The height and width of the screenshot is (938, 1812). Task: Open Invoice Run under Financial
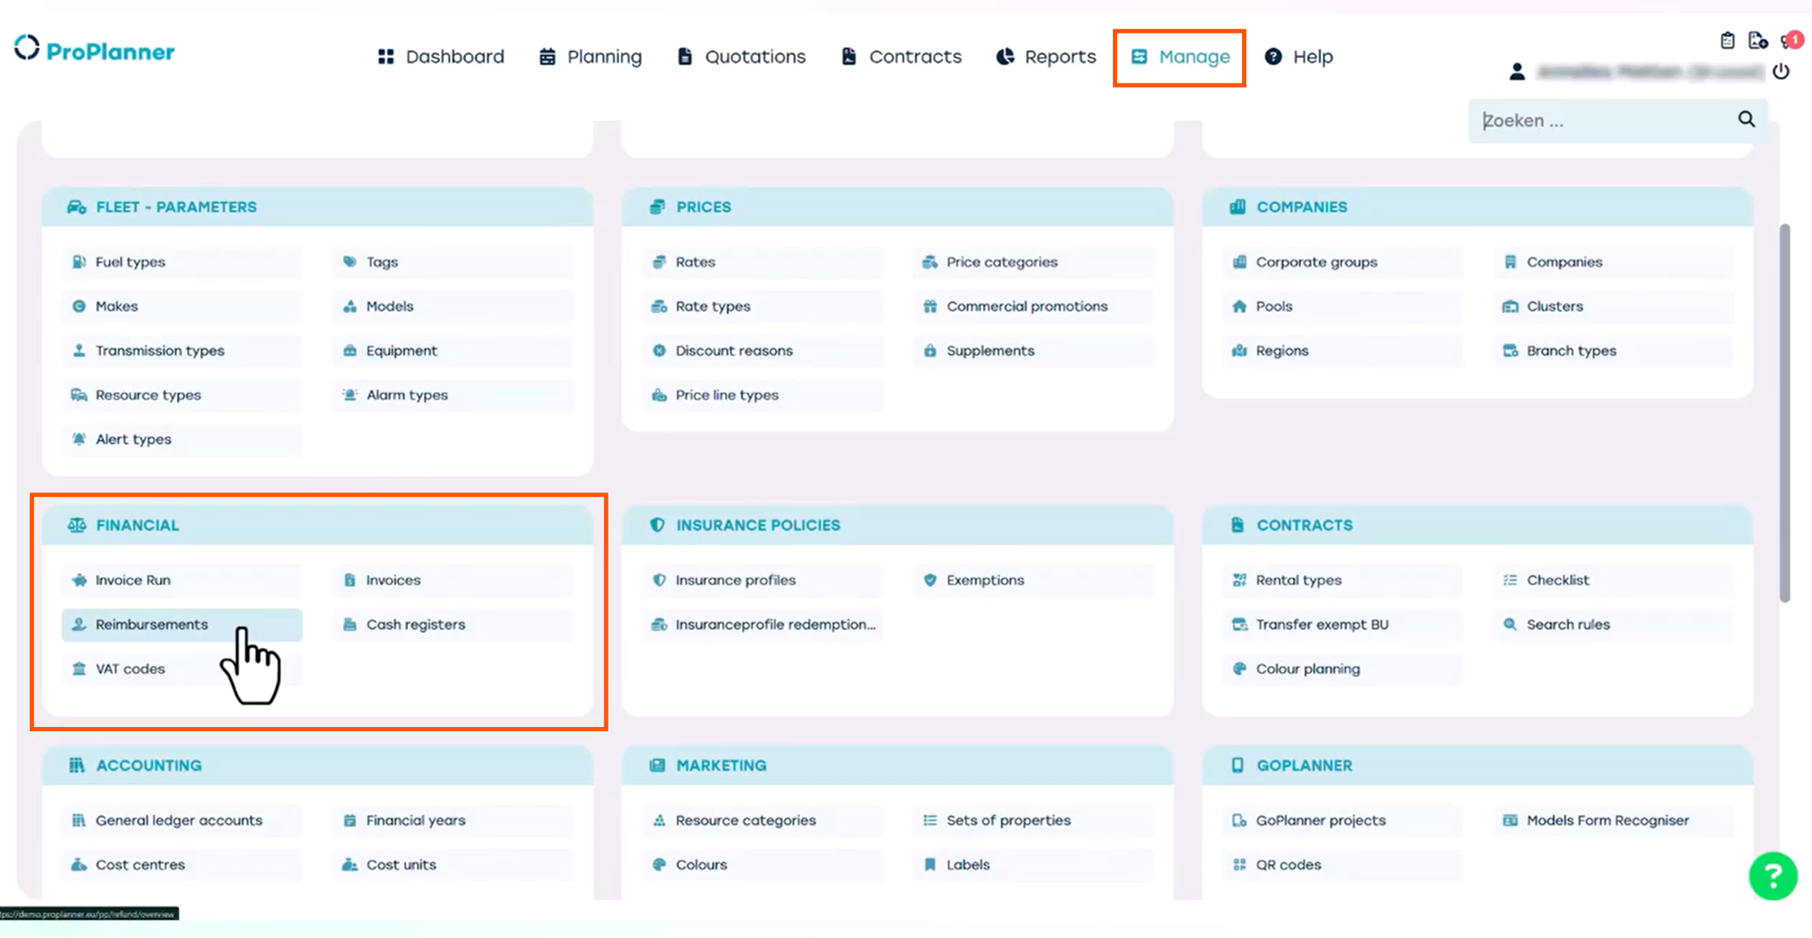133,580
